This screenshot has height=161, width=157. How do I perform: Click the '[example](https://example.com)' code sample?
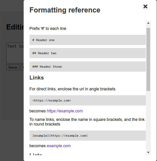88,136
